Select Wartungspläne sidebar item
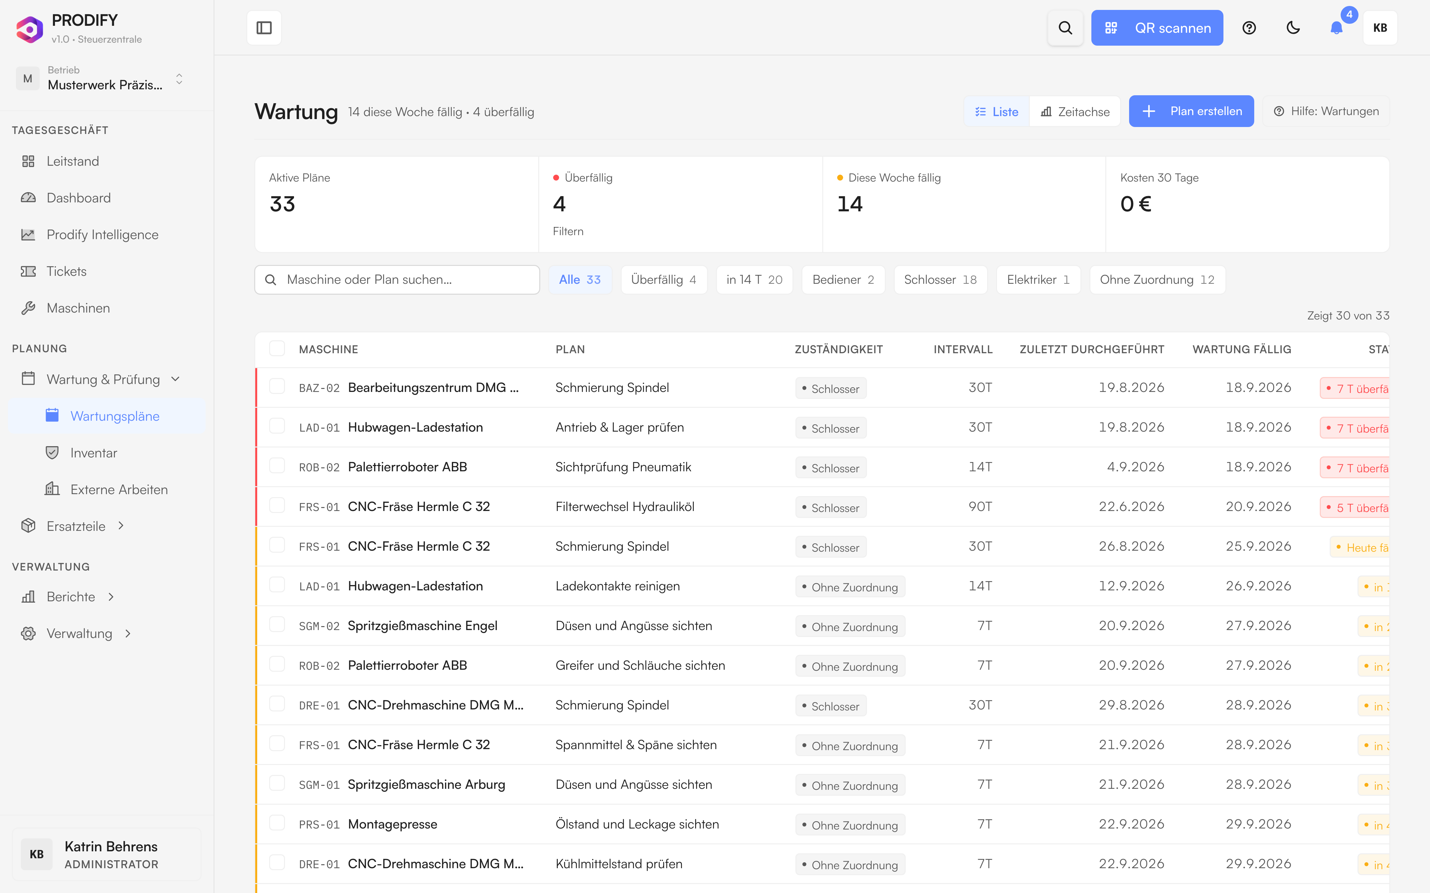Image resolution: width=1430 pixels, height=893 pixels. [x=106, y=416]
